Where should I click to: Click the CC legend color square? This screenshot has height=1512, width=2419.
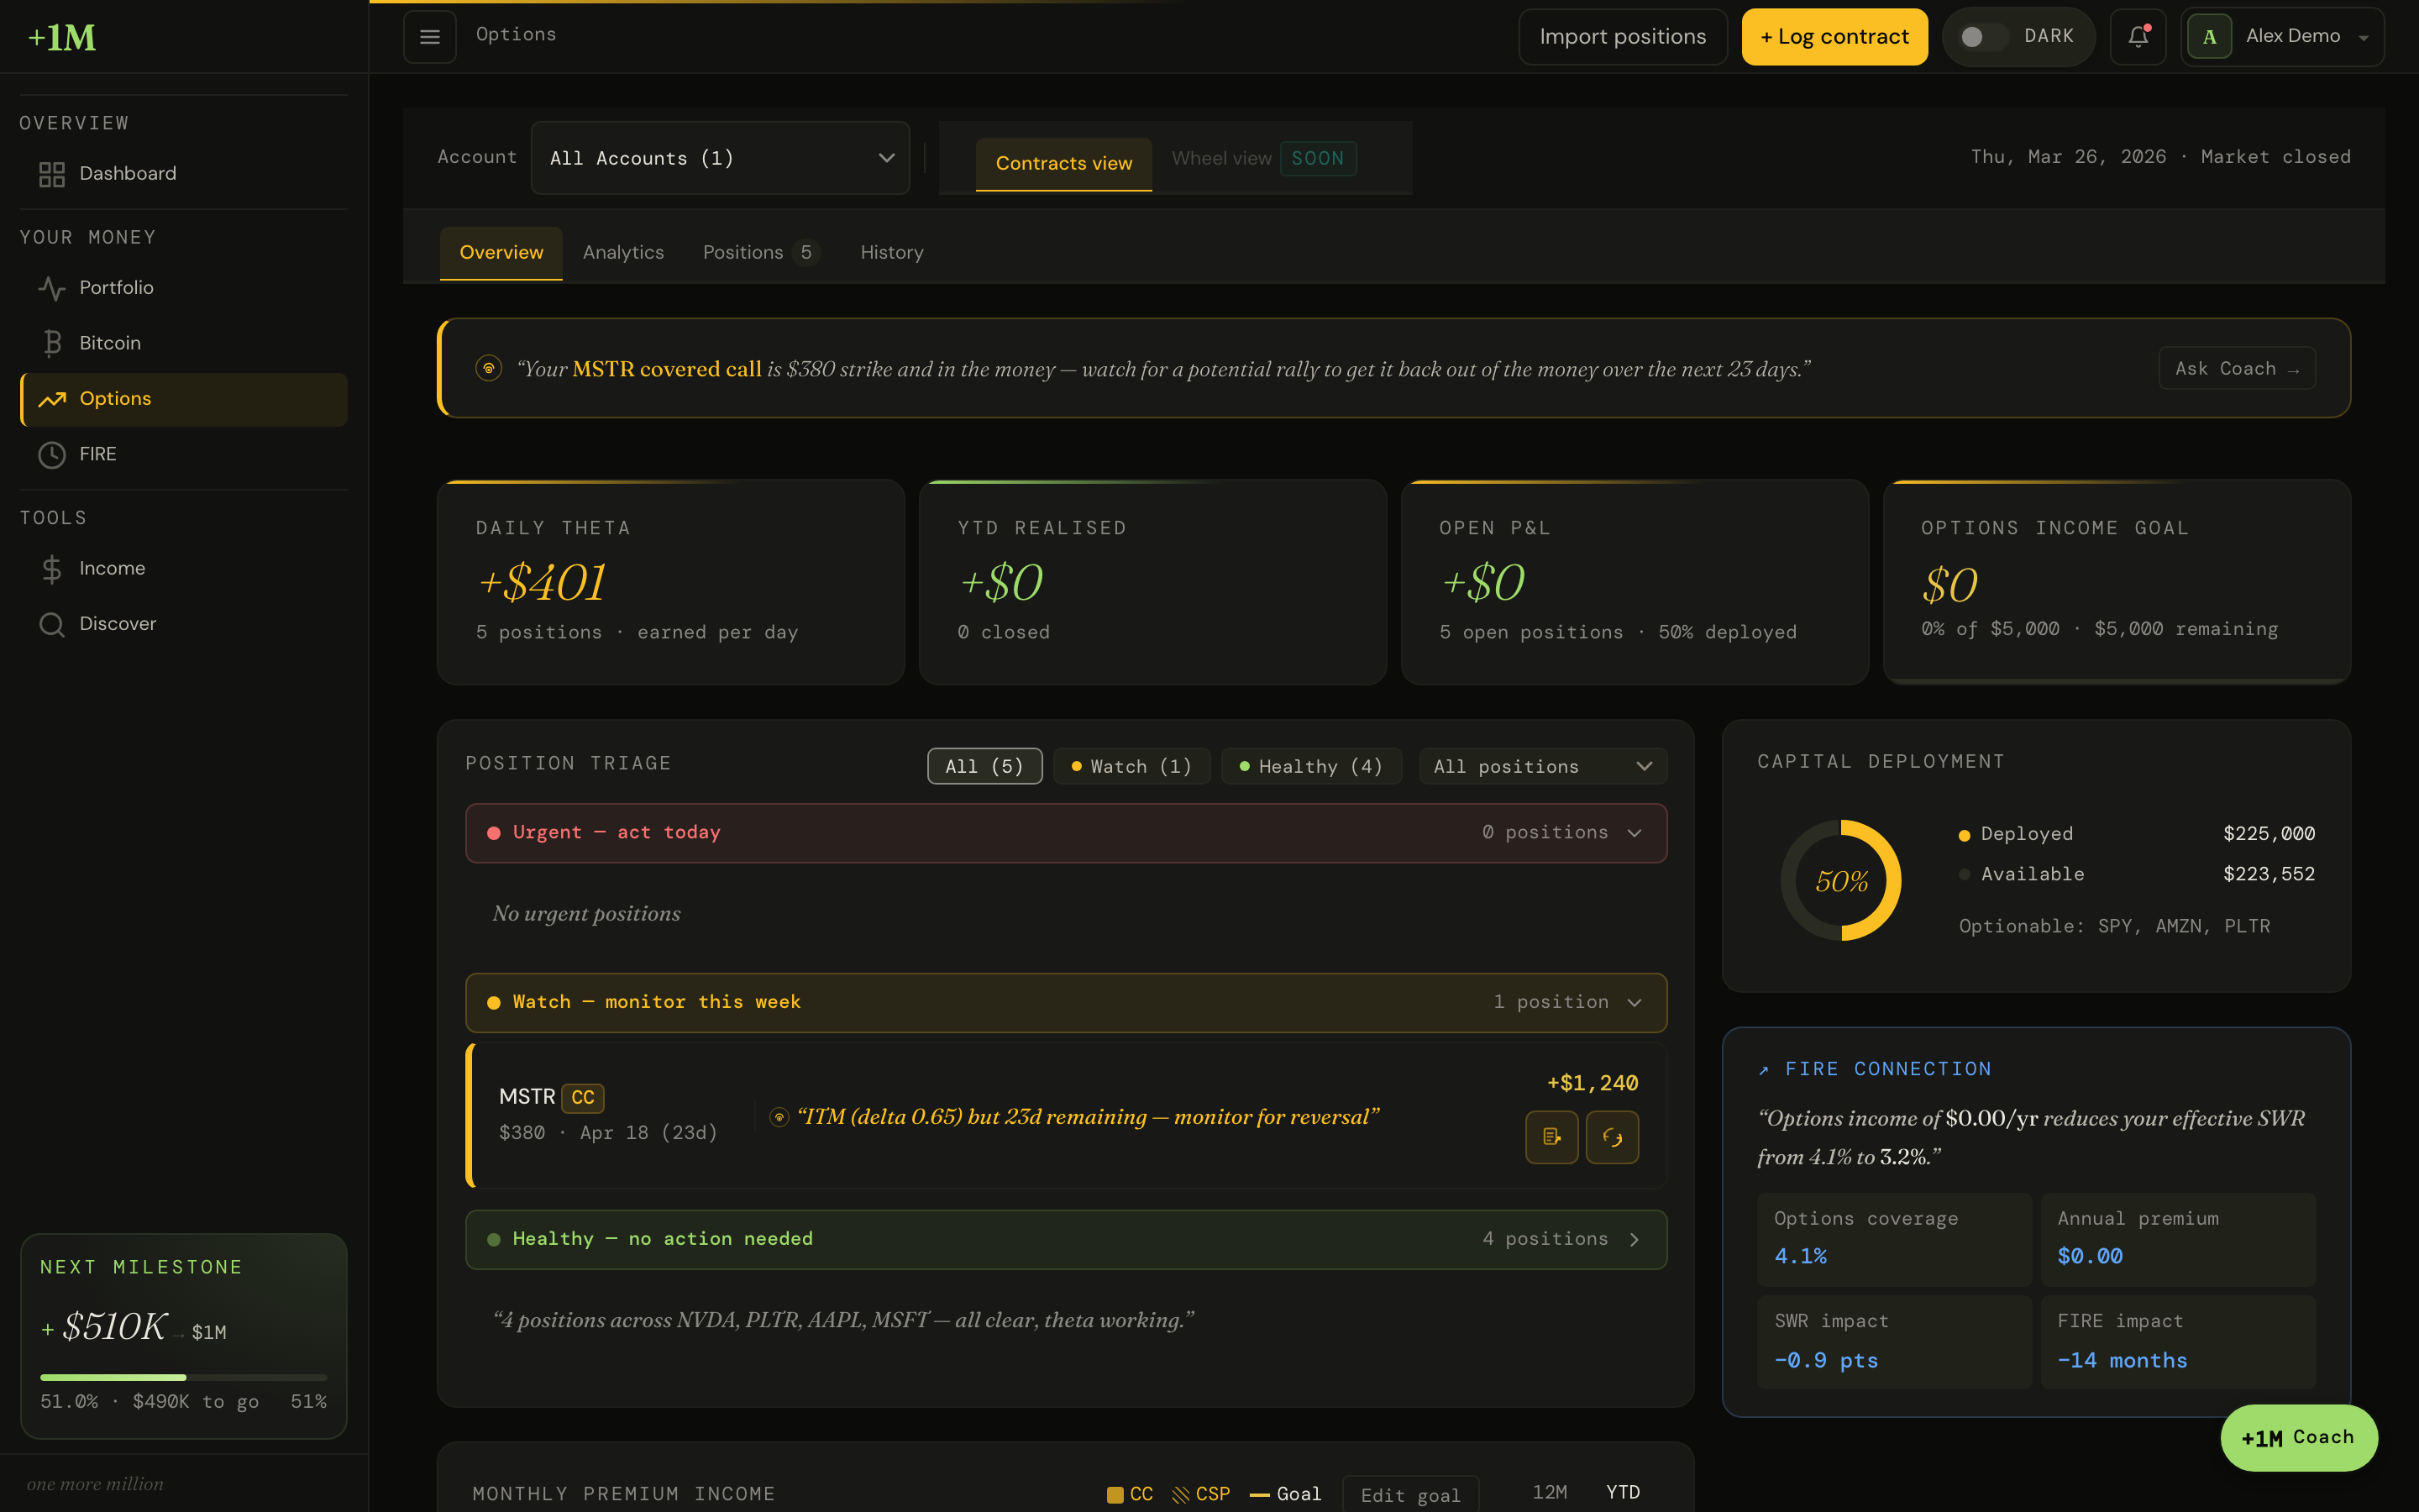click(1115, 1495)
